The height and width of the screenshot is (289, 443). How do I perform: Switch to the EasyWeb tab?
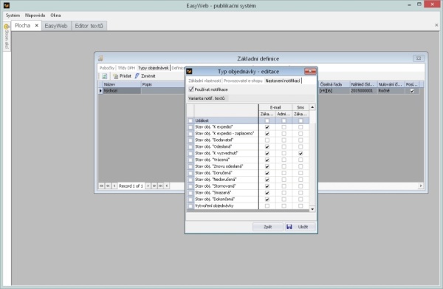56,26
